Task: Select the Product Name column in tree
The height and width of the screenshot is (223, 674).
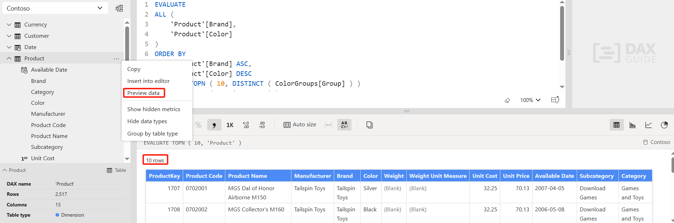Action: (x=49, y=136)
